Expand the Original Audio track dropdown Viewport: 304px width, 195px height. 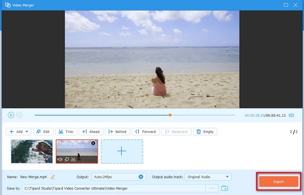208,177
